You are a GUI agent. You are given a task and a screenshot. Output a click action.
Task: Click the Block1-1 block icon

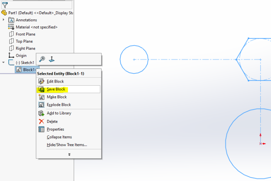click(x=19, y=70)
